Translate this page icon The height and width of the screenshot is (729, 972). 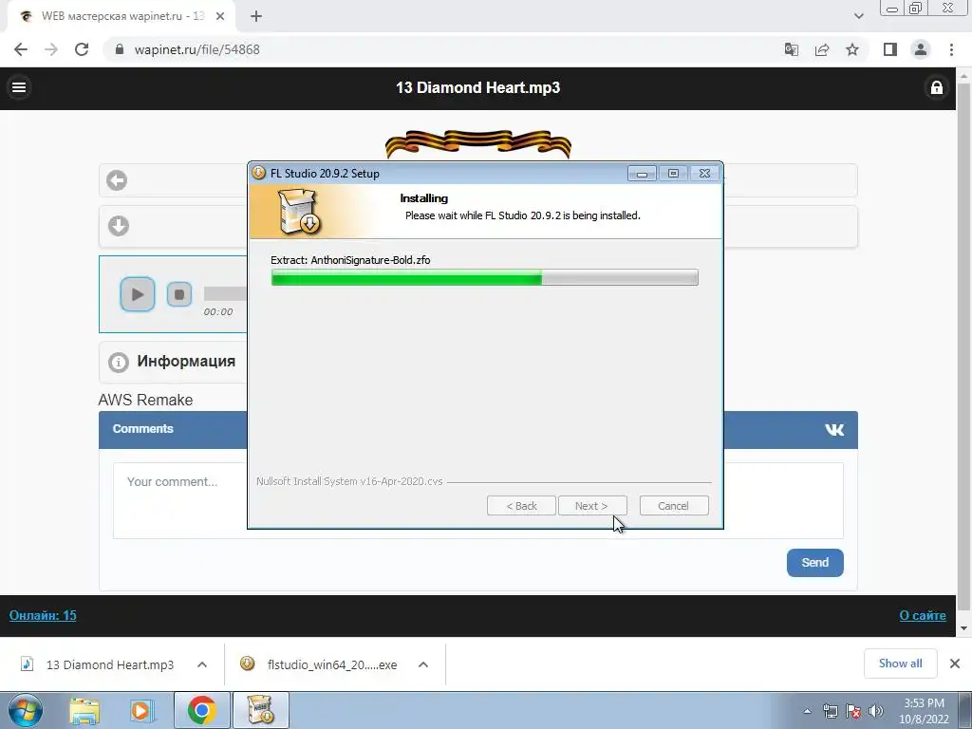(x=792, y=49)
